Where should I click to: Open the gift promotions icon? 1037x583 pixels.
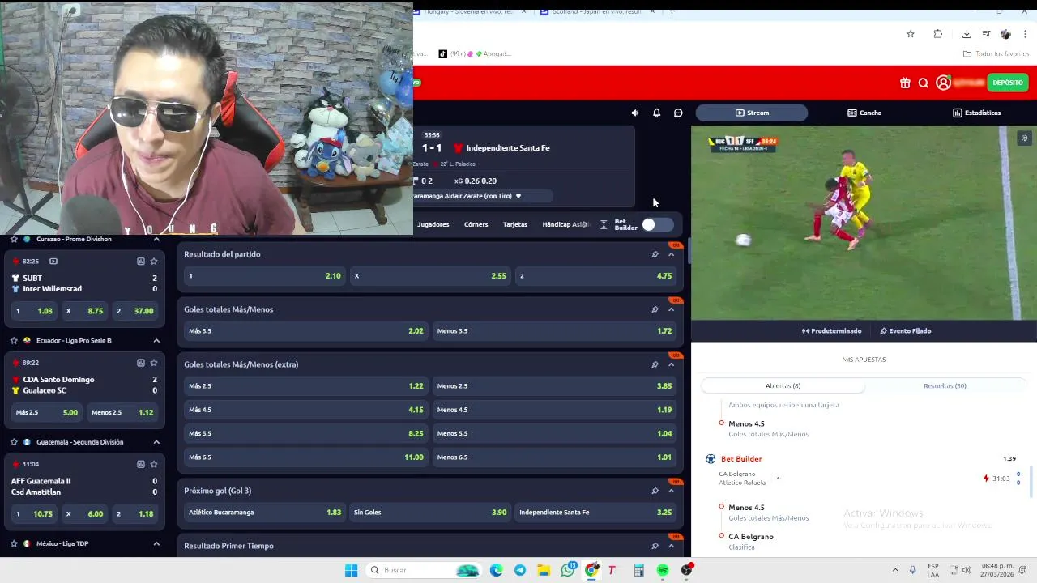point(905,83)
